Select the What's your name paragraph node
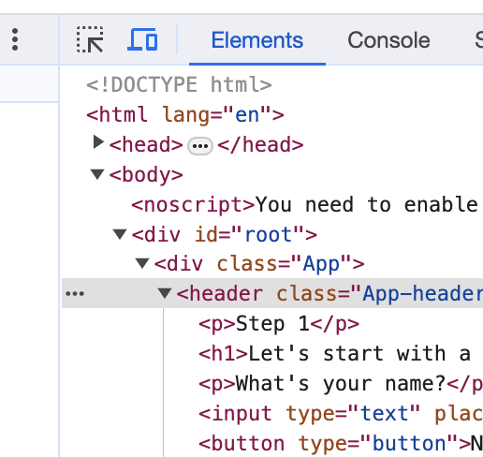The width and height of the screenshot is (483, 457). 341,384
